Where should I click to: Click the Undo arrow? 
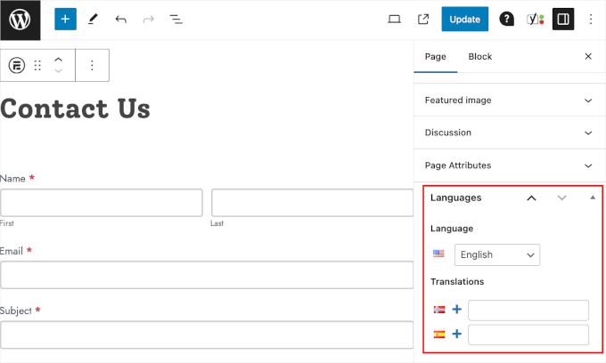tap(120, 19)
